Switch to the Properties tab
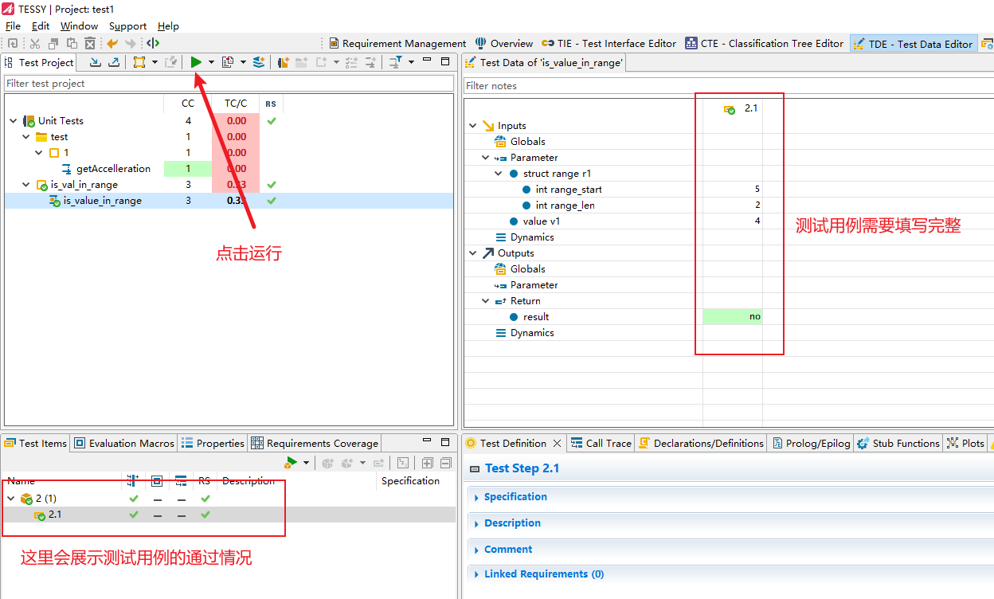The image size is (994, 599). [213, 444]
